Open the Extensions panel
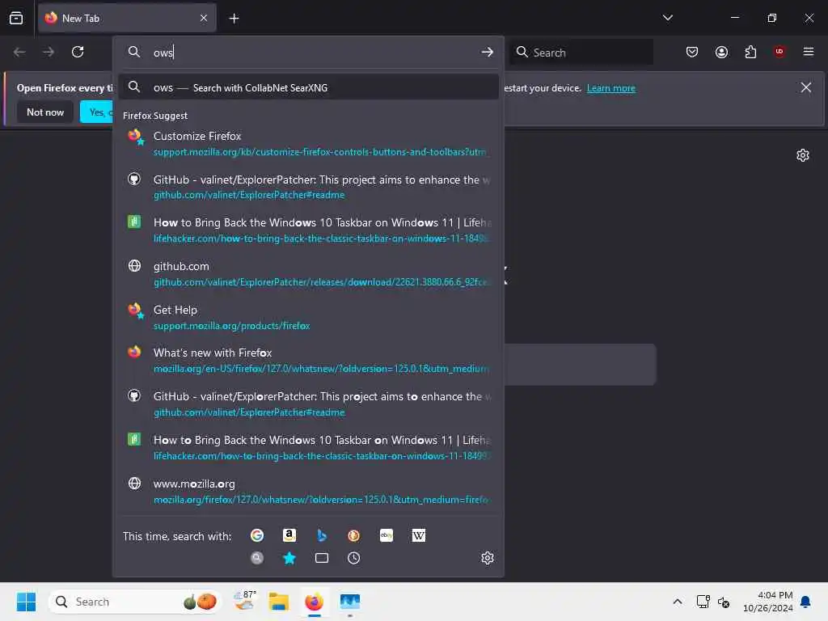 (750, 52)
